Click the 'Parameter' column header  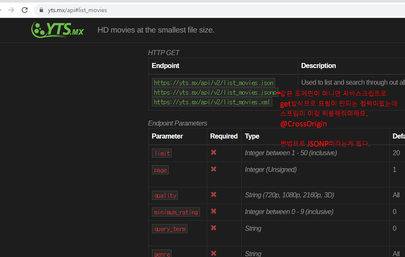coord(167,136)
